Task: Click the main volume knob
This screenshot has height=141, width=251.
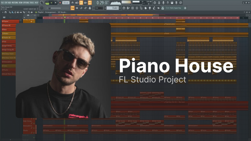Action: tap(42, 3)
